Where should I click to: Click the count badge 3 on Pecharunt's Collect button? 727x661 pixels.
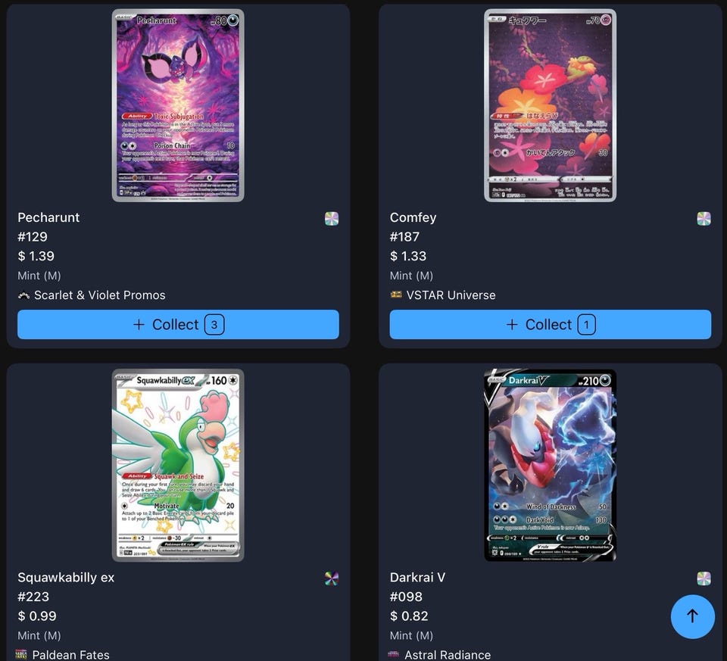pos(214,325)
